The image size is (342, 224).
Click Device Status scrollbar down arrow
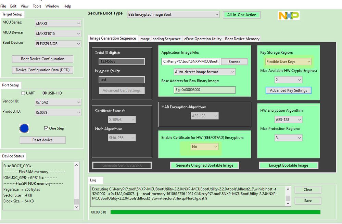point(76,207)
